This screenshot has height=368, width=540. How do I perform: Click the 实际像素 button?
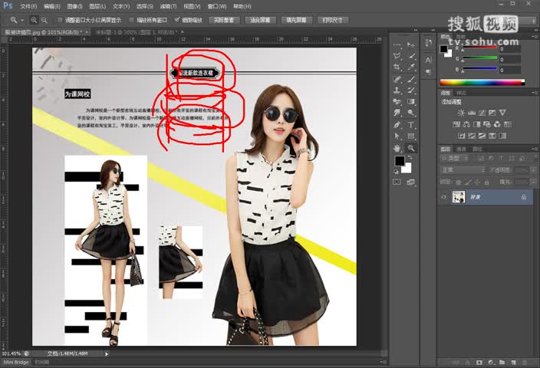(x=224, y=20)
